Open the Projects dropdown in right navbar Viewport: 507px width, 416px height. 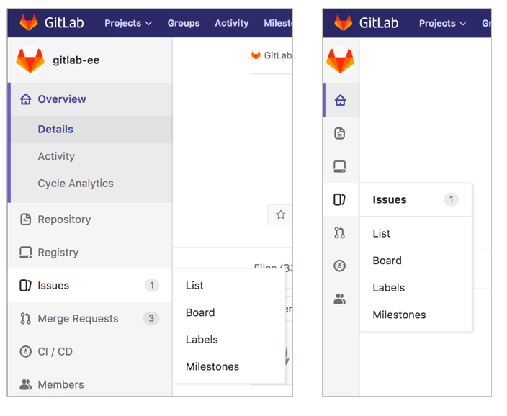pyautogui.click(x=442, y=23)
